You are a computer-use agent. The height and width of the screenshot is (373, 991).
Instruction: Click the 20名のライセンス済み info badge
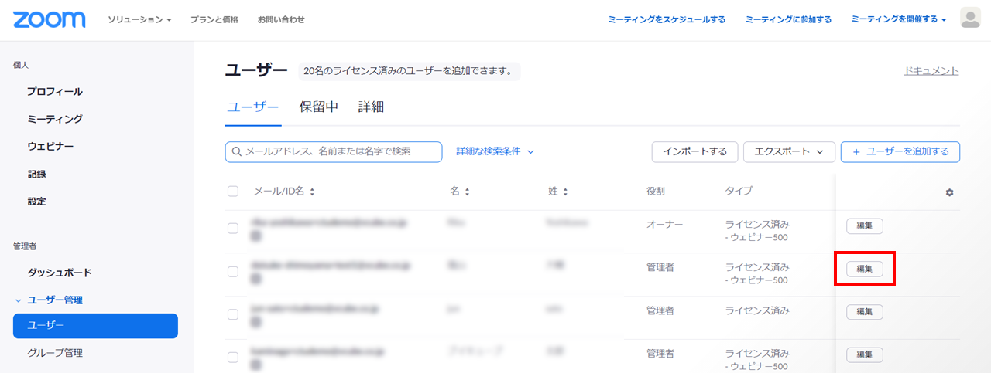410,71
